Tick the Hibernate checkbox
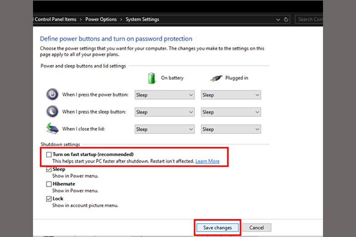 point(49,184)
